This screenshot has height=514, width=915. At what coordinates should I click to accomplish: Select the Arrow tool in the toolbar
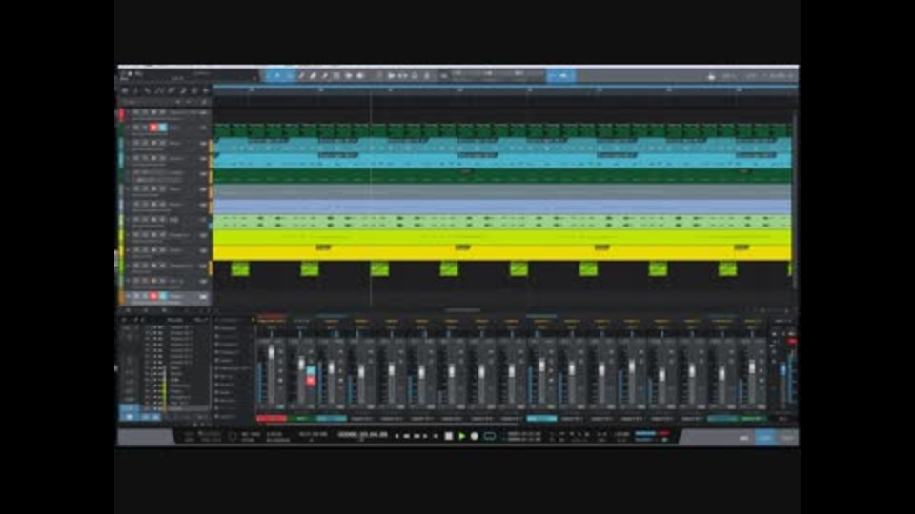point(277,75)
